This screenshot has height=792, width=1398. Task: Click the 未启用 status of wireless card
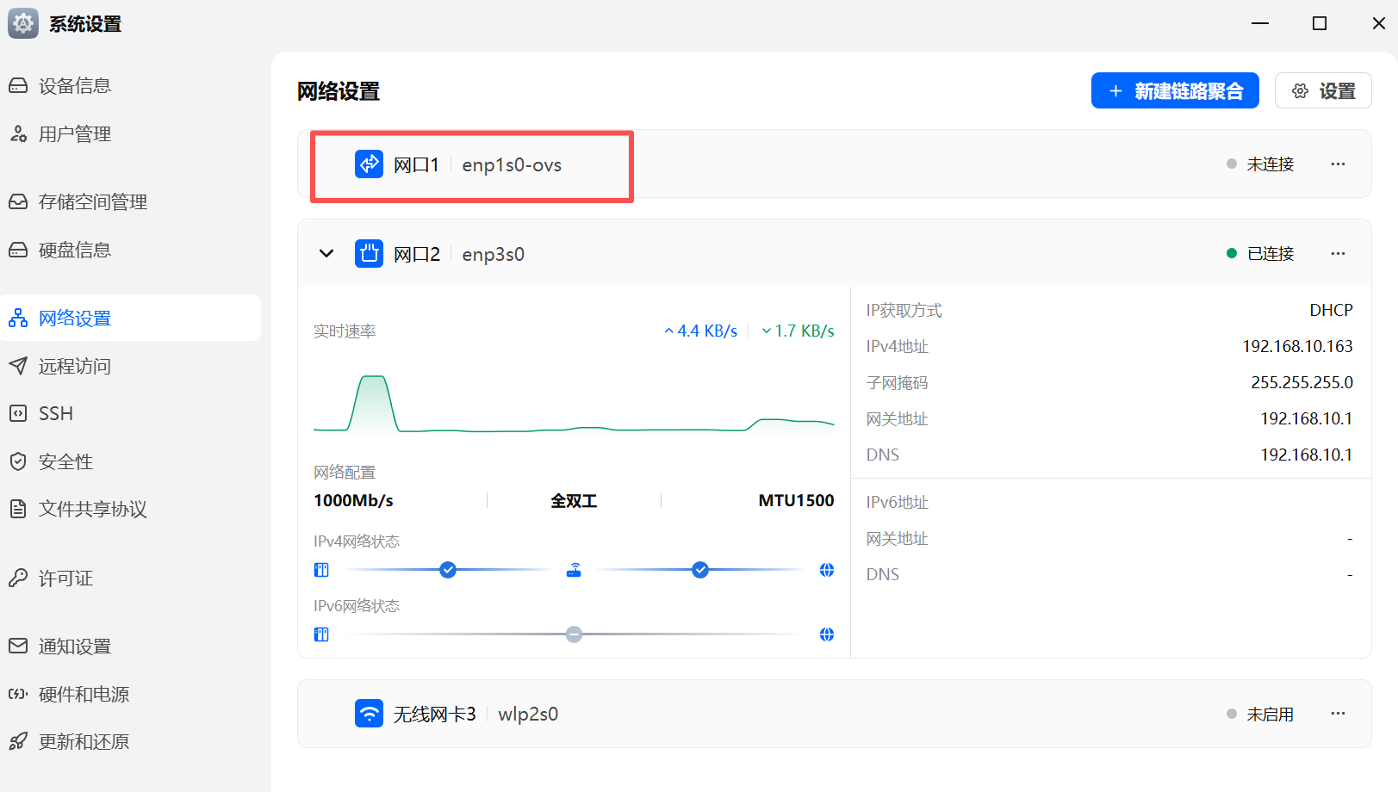1260,714
